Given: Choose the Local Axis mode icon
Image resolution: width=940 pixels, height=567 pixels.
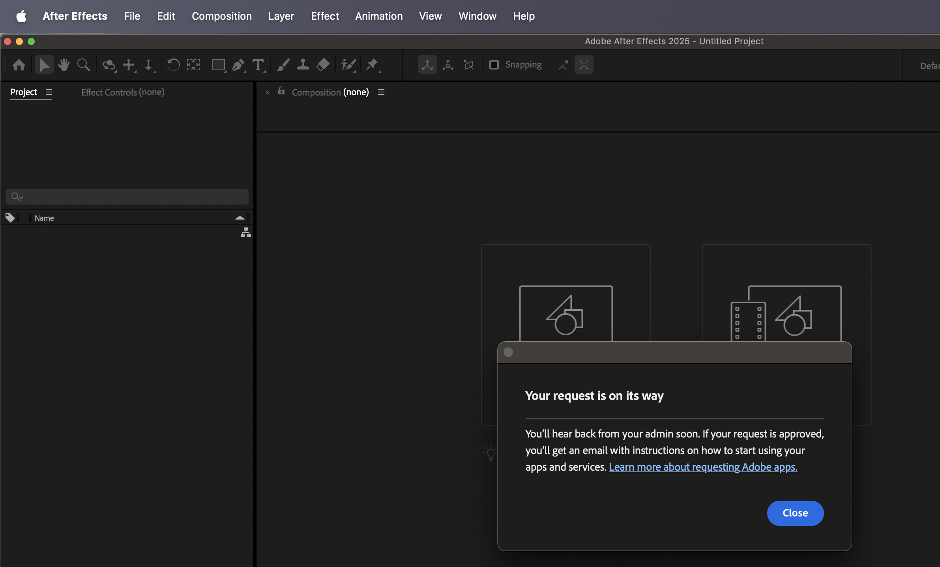Looking at the screenshot, I should point(427,65).
